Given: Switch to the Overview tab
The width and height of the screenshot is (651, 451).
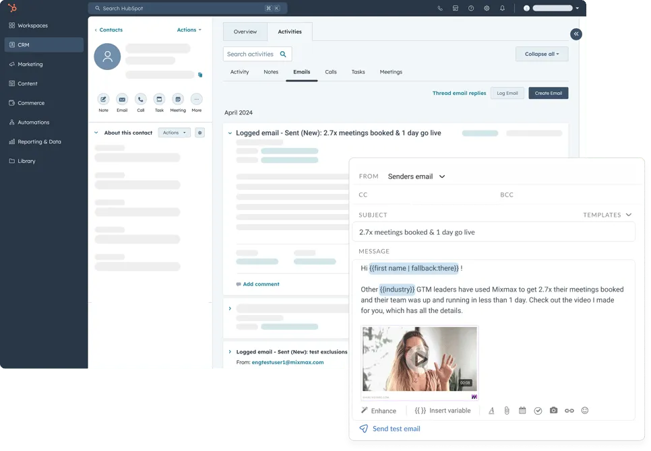Looking at the screenshot, I should (245, 32).
